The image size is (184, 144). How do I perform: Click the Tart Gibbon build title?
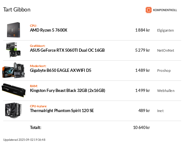(17, 10)
